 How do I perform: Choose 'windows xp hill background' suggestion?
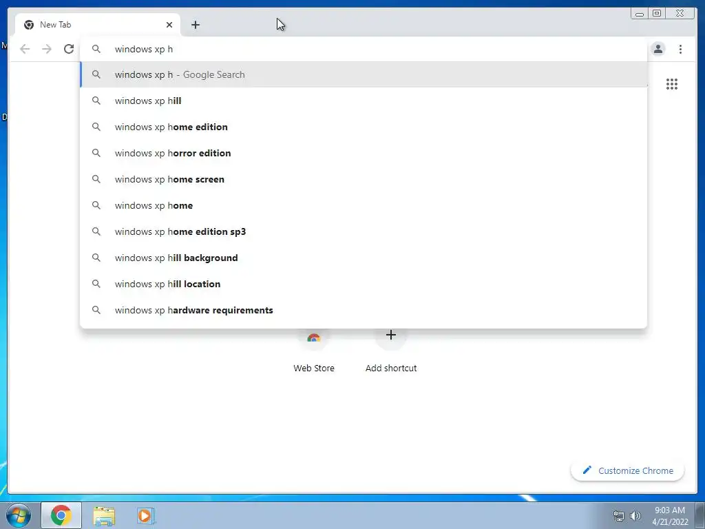pyautogui.click(x=364, y=258)
